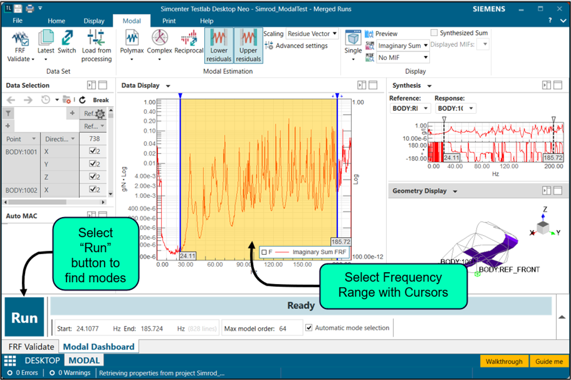Uncheck Automatic mode selection checkbox
The height and width of the screenshot is (380, 571).
[x=309, y=328]
